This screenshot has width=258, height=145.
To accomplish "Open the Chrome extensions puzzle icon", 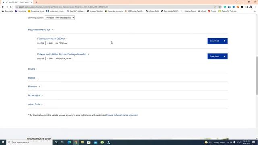I will click(242, 7).
